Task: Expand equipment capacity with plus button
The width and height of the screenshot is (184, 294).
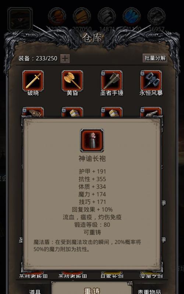Action: tap(65, 59)
